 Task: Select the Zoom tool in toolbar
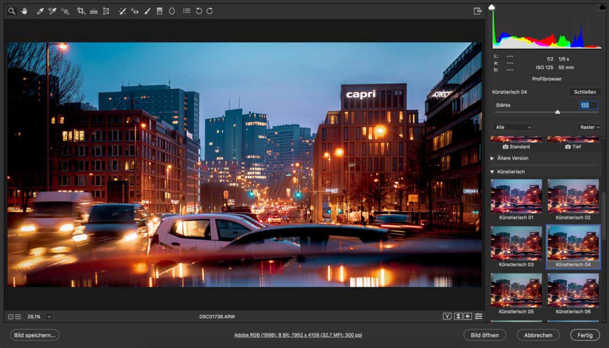[11, 11]
